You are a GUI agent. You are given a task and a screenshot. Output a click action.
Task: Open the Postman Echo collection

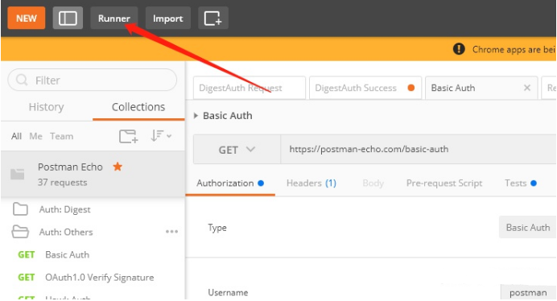point(93,174)
